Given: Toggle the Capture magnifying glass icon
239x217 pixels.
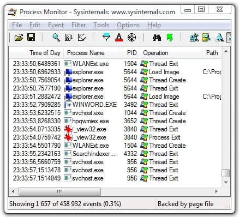Looking at the screenshot, I should point(56,38).
